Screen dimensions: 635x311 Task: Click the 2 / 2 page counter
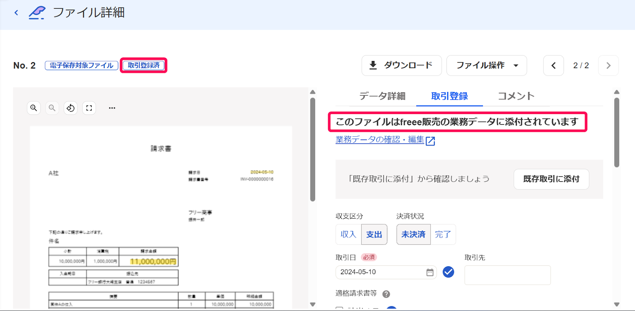pyautogui.click(x=581, y=65)
